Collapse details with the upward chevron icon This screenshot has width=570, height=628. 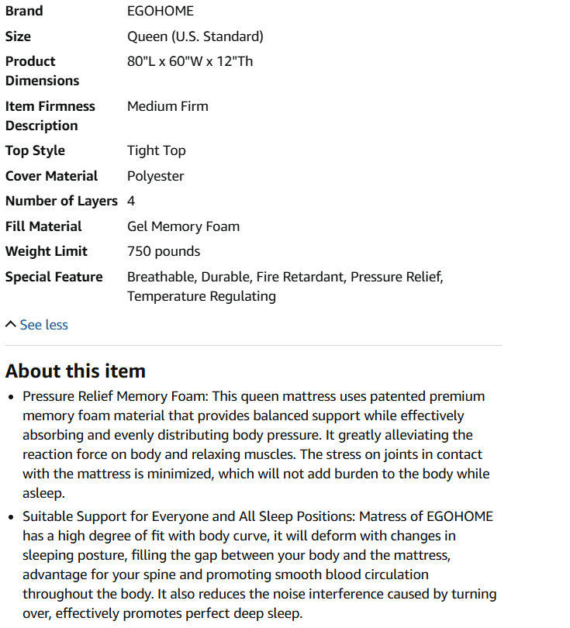10,324
